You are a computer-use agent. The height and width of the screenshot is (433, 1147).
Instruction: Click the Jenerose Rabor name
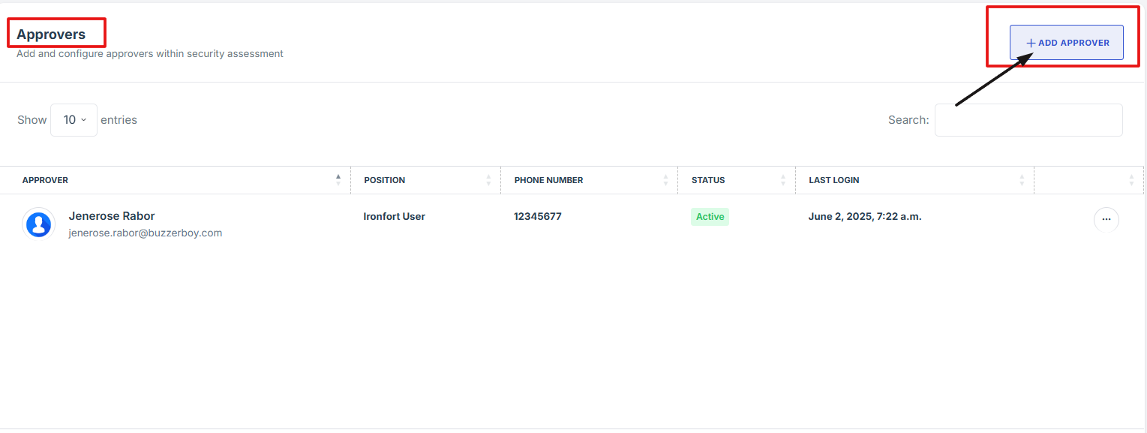pyautogui.click(x=111, y=216)
